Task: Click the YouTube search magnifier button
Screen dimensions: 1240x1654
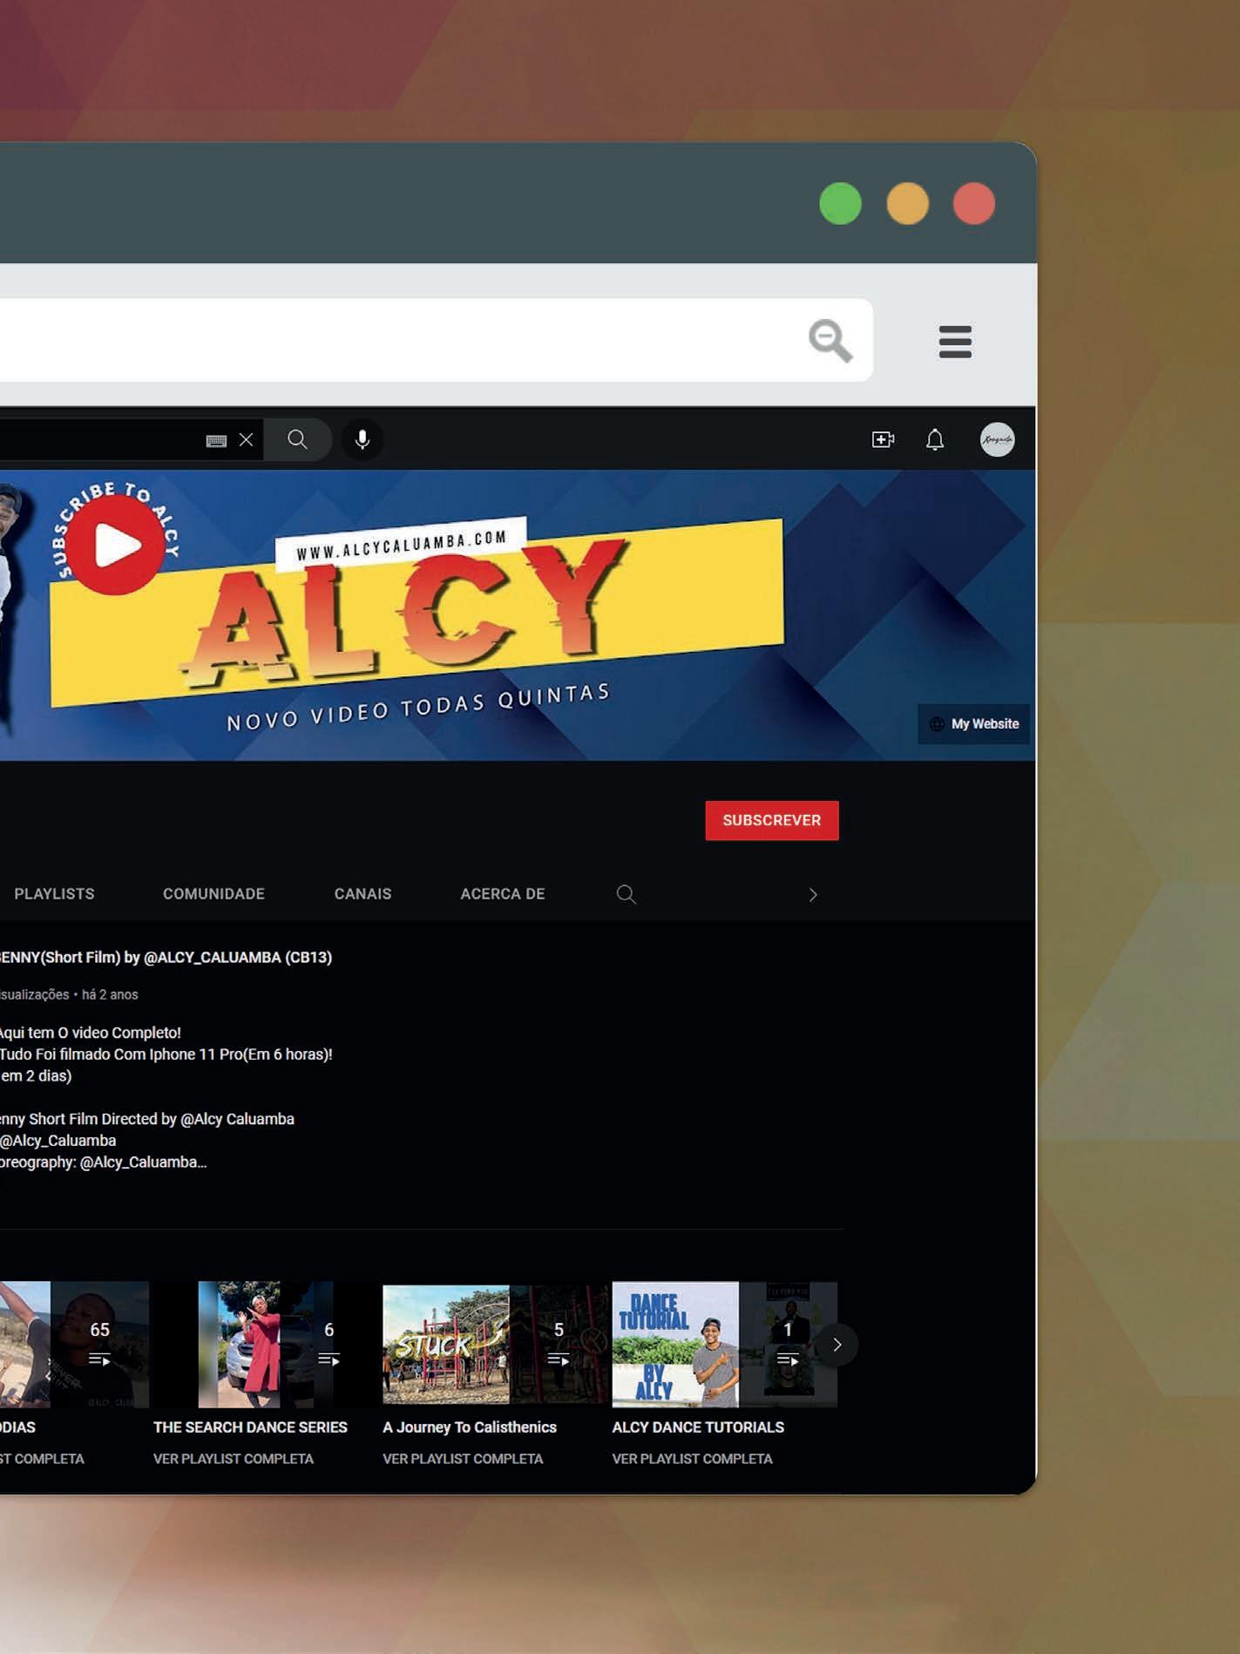Action: coord(297,439)
